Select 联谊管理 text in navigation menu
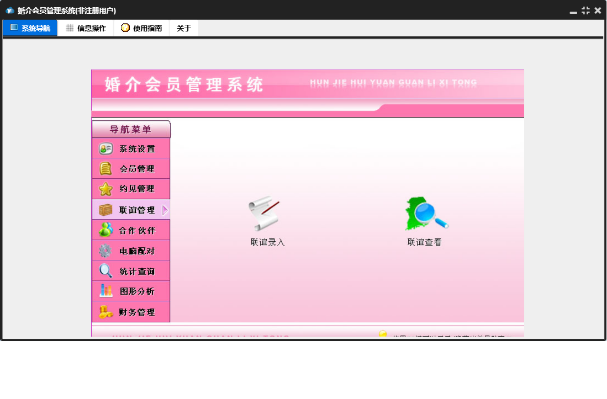Image resolution: width=607 pixels, height=399 pixels. click(x=136, y=210)
